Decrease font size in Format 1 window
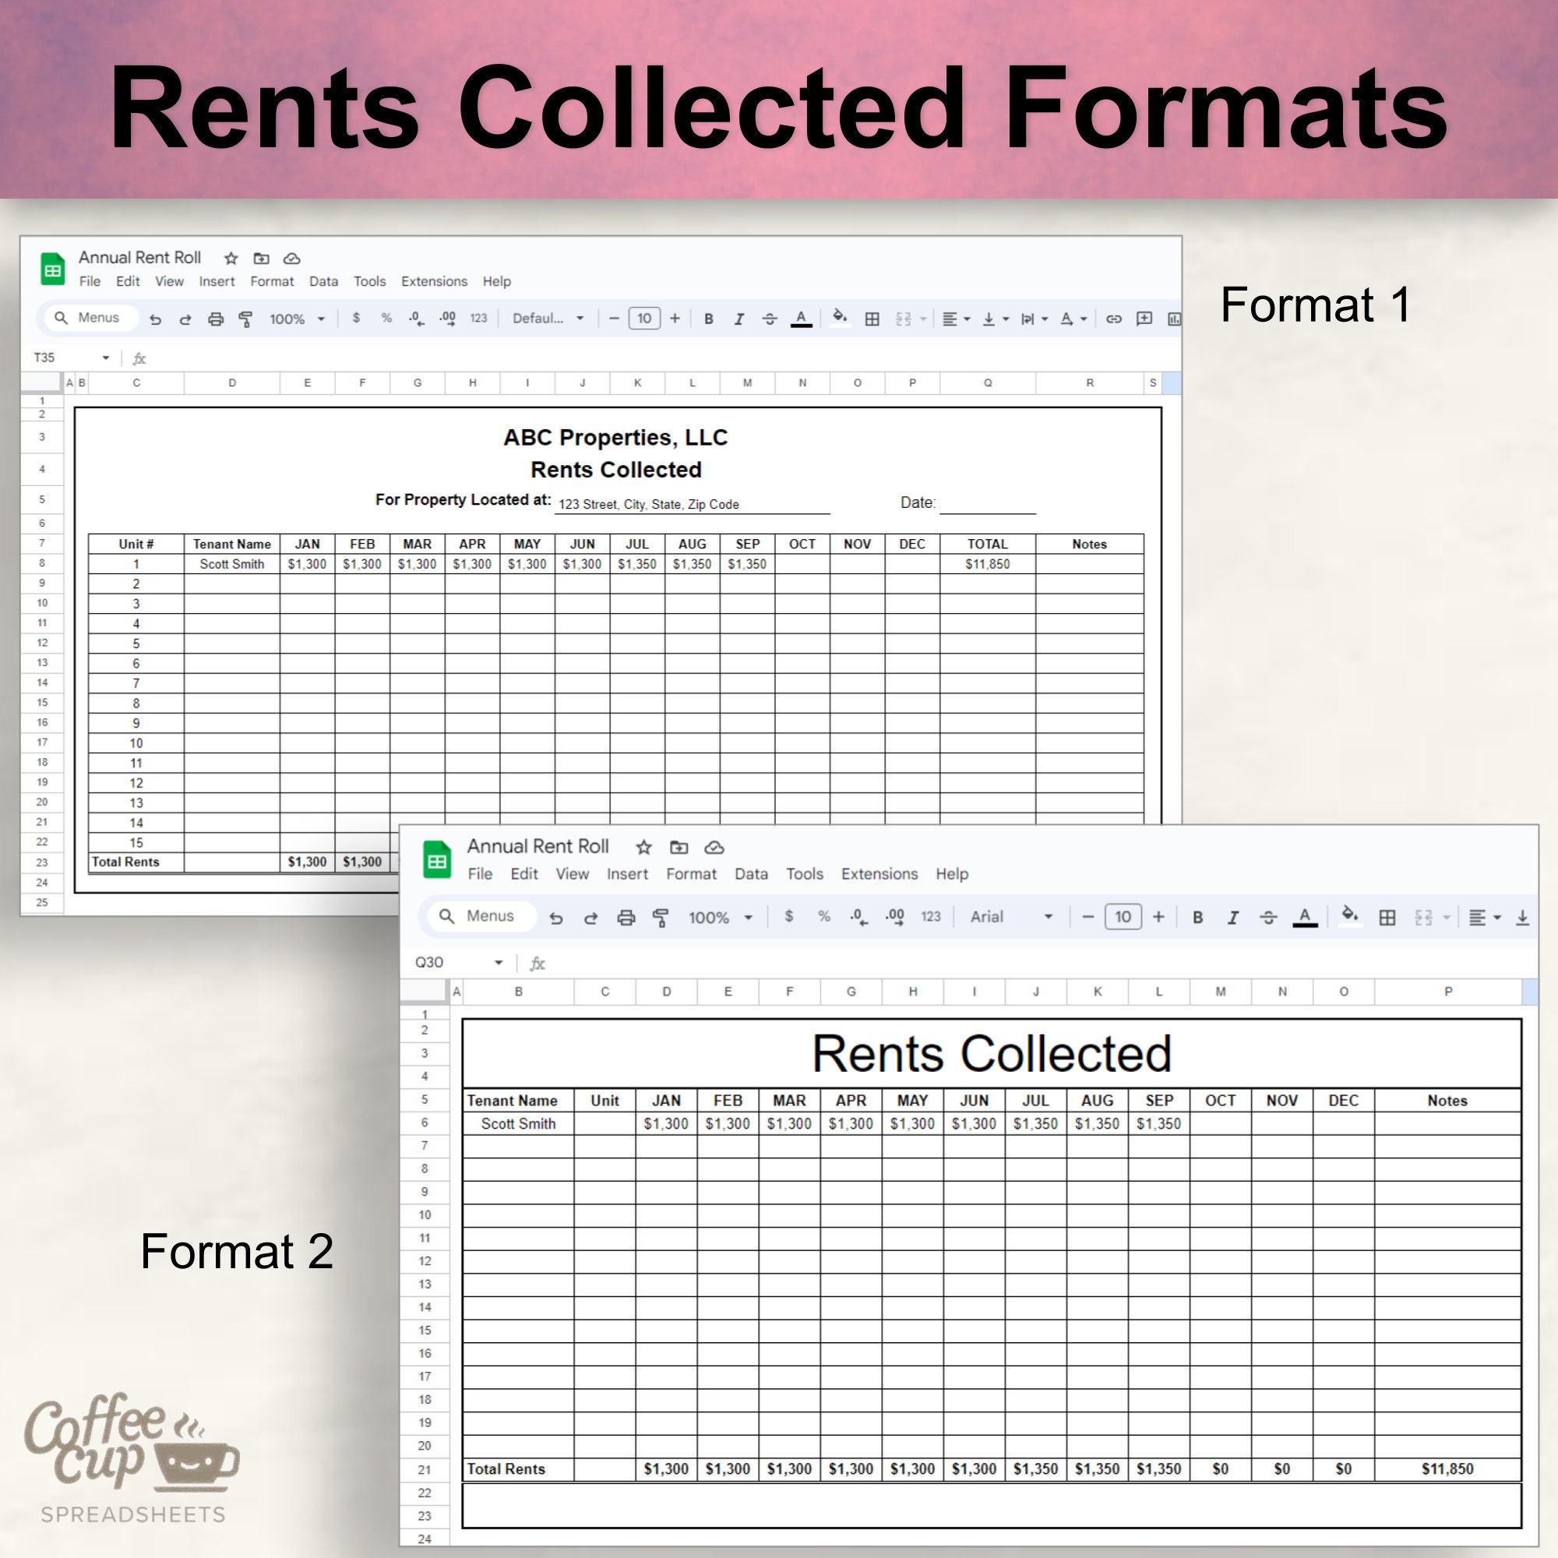1558x1558 pixels. [614, 318]
